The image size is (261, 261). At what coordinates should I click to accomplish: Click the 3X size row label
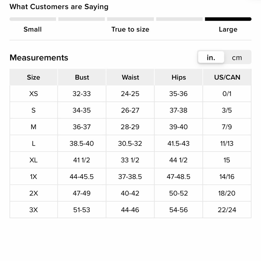coord(33,210)
